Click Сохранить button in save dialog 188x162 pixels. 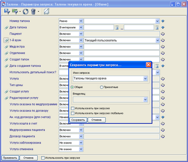tap(78, 120)
